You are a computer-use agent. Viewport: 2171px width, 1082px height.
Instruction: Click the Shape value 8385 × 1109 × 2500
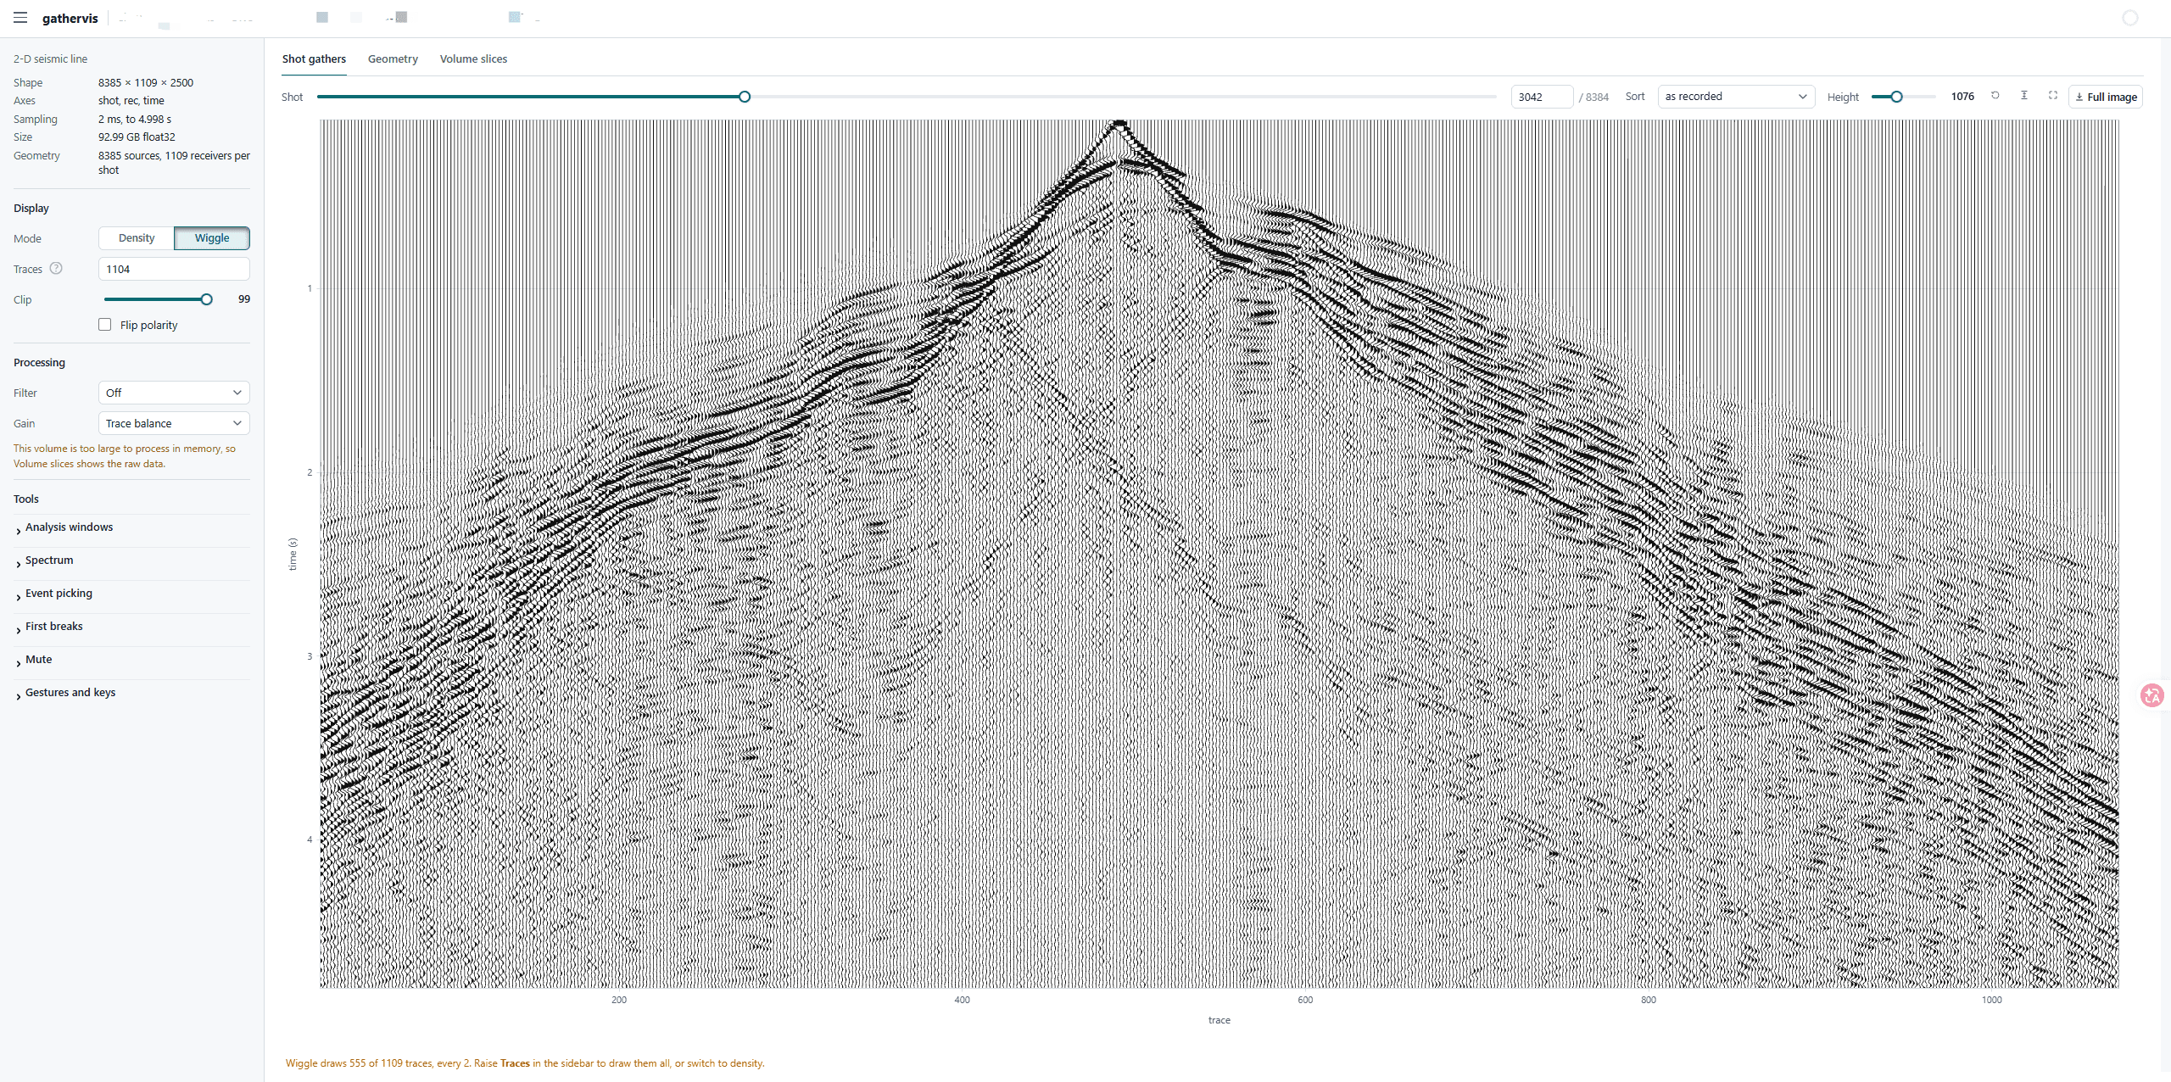146,83
